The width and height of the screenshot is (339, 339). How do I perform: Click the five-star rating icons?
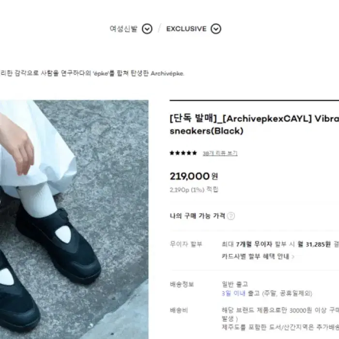(x=184, y=153)
